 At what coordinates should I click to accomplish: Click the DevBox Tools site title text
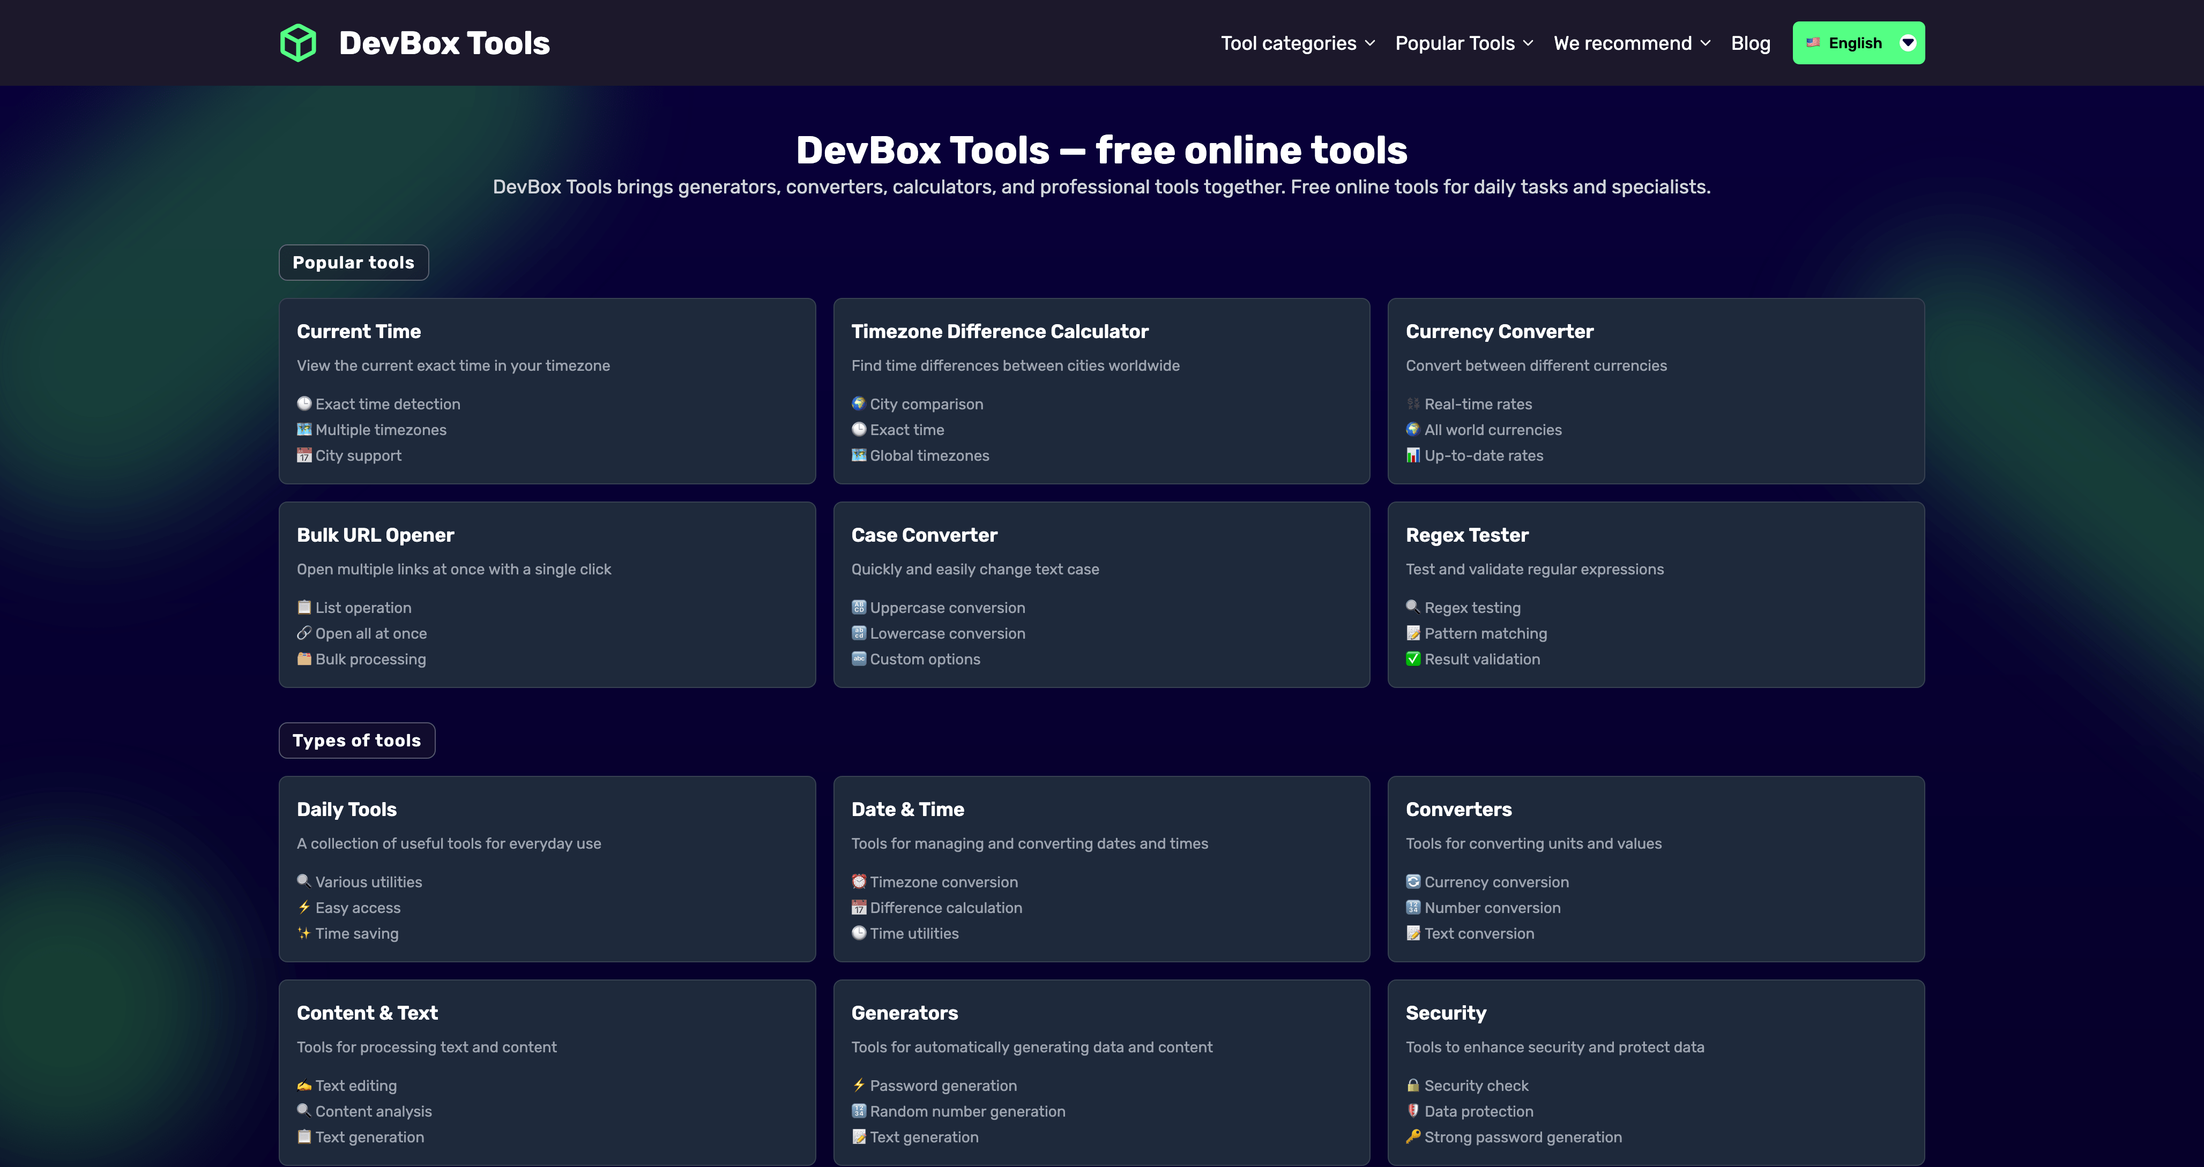[x=444, y=43]
